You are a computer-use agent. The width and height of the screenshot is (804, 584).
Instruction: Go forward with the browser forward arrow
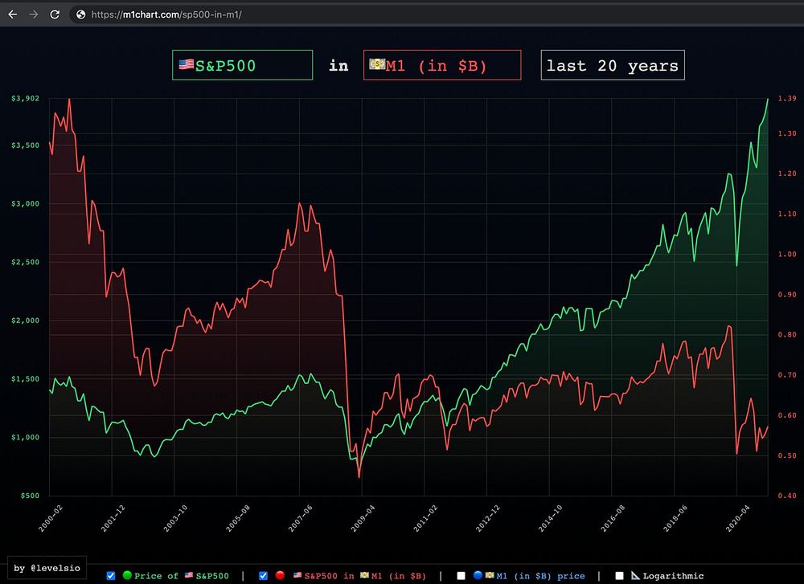coord(34,14)
